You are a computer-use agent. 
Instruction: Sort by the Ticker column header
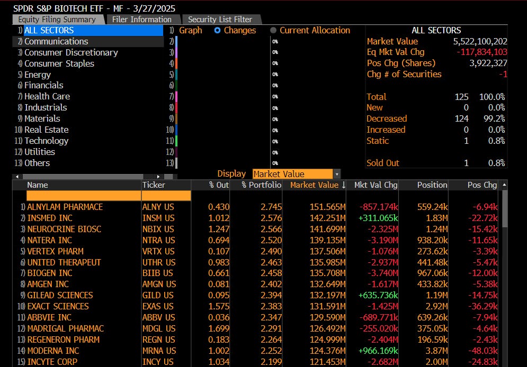pyautogui.click(x=166, y=185)
